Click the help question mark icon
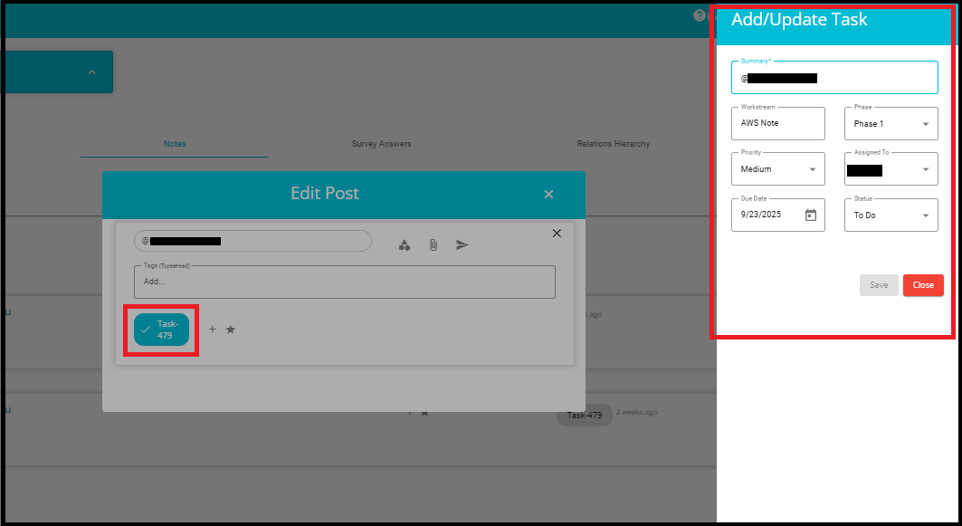This screenshot has width=962, height=526. tap(699, 15)
